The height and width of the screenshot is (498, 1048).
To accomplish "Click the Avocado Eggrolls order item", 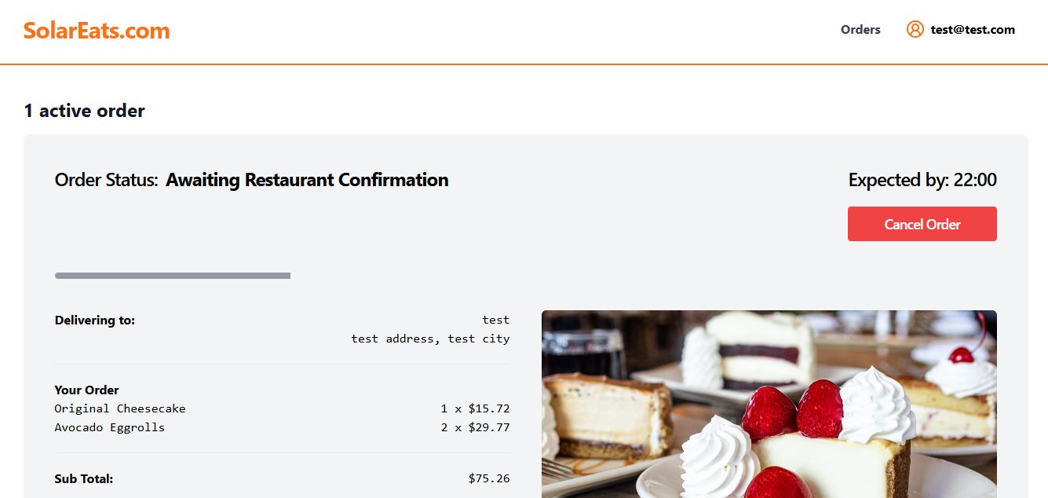I will pyautogui.click(x=110, y=427).
